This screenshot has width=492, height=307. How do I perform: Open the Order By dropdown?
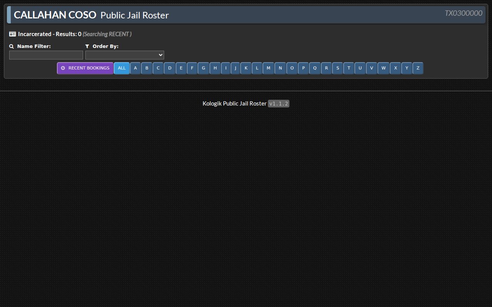point(125,55)
